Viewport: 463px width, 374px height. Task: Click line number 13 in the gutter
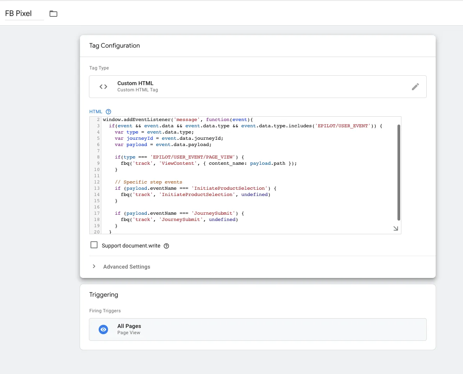97,188
